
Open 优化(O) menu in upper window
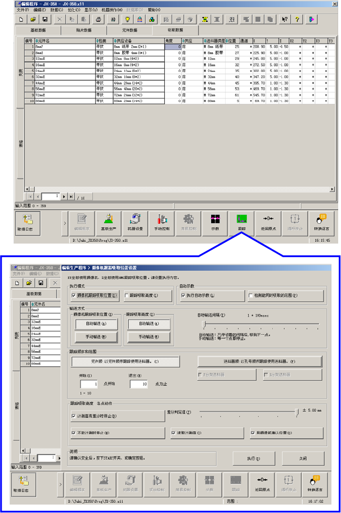[x=74, y=10]
